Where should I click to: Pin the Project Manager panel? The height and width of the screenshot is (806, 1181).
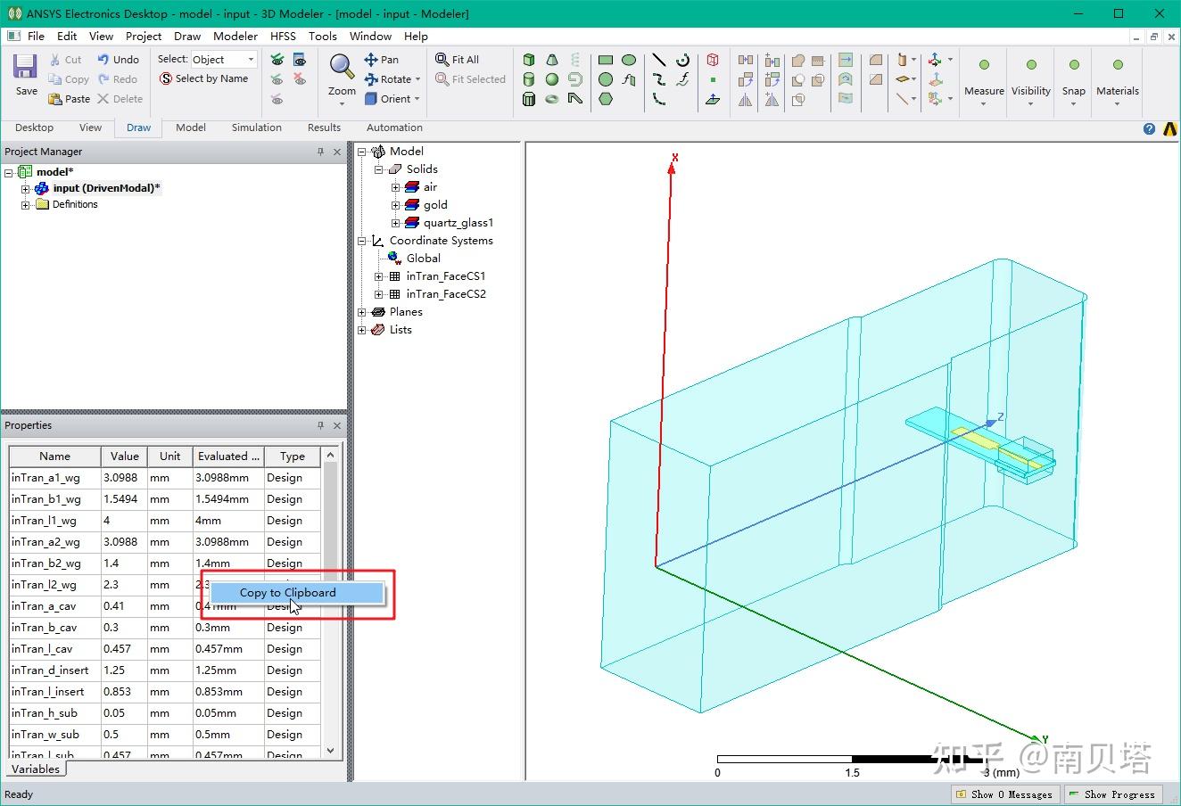(x=320, y=152)
